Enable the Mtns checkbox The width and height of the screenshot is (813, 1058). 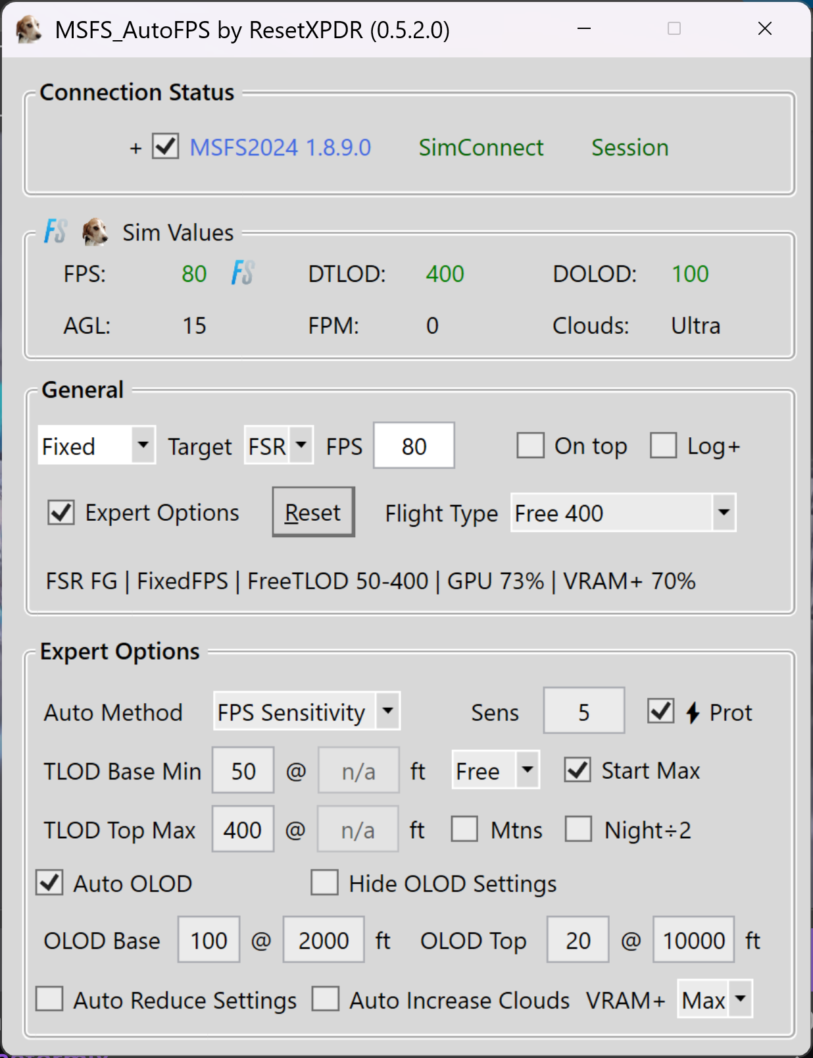464,829
